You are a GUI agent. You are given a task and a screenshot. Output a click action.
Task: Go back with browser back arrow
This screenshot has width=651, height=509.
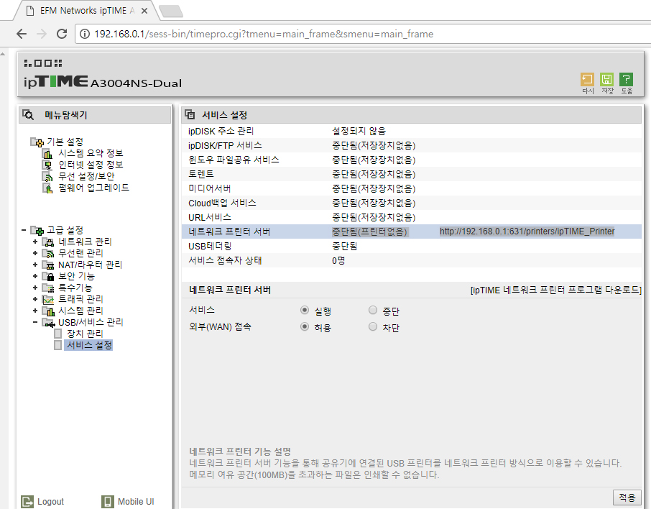(22, 34)
